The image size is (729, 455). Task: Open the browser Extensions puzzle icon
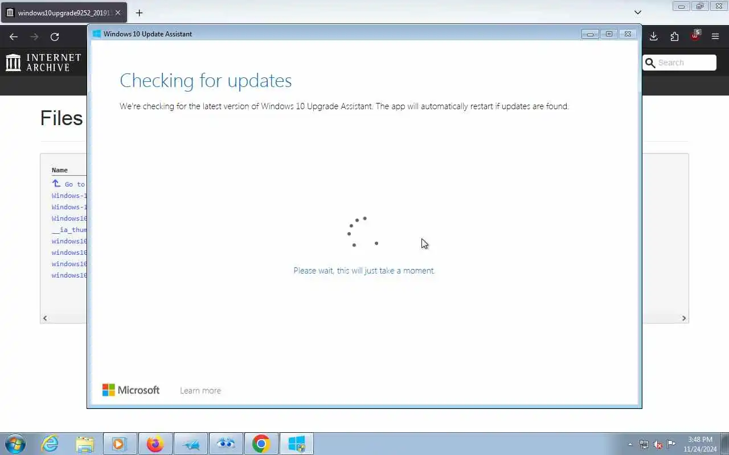(674, 36)
